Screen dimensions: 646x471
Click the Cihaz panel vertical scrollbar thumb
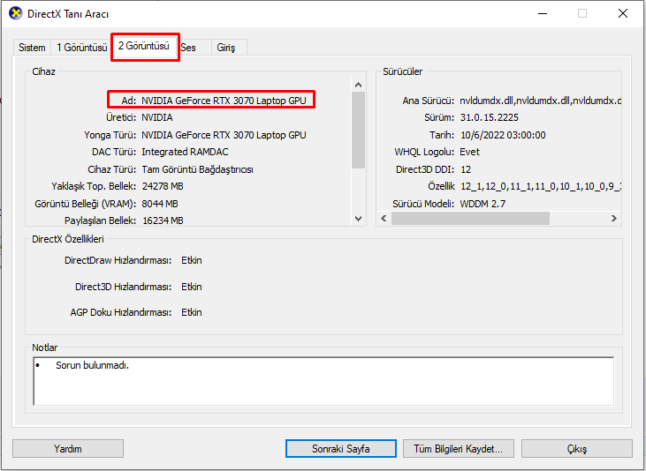359,130
